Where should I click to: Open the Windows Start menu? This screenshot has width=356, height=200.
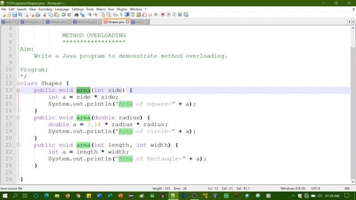pyautogui.click(x=4, y=196)
